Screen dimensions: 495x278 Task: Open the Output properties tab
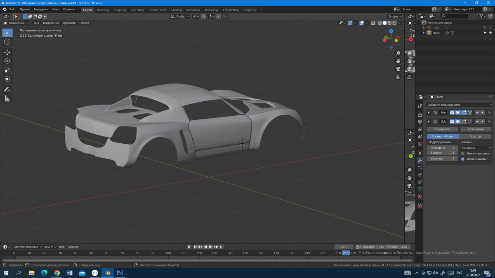420,122
